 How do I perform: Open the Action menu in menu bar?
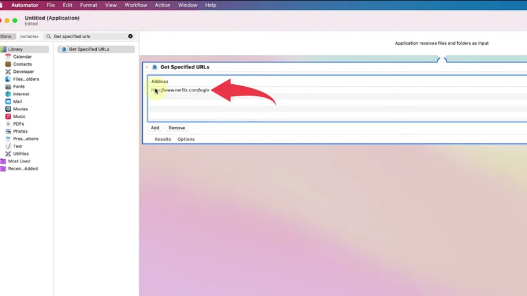tap(163, 5)
